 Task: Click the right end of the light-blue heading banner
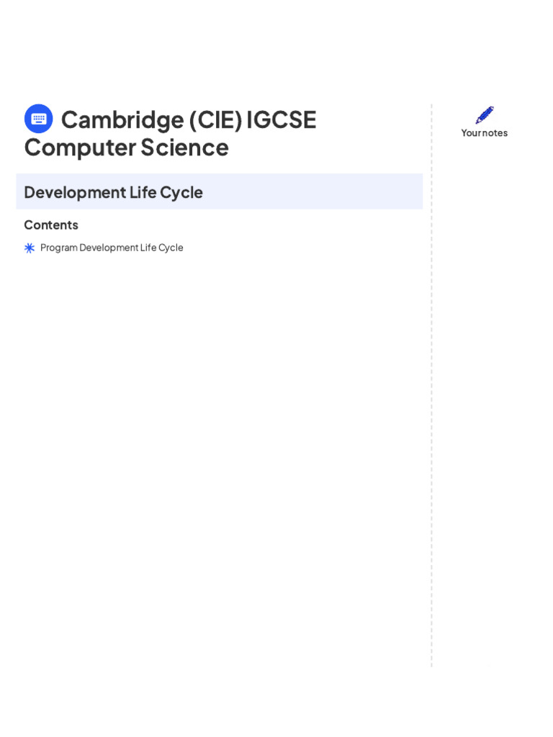403,192
